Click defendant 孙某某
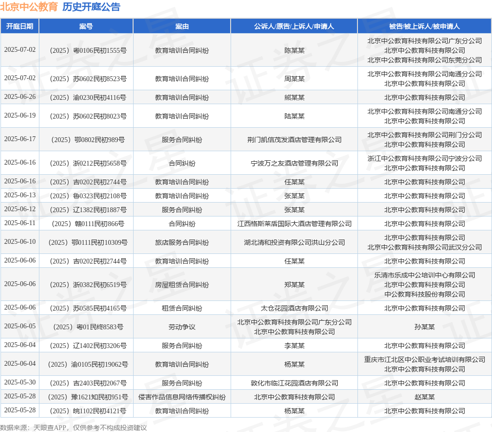The width and height of the screenshot is (492, 432). pos(425,327)
